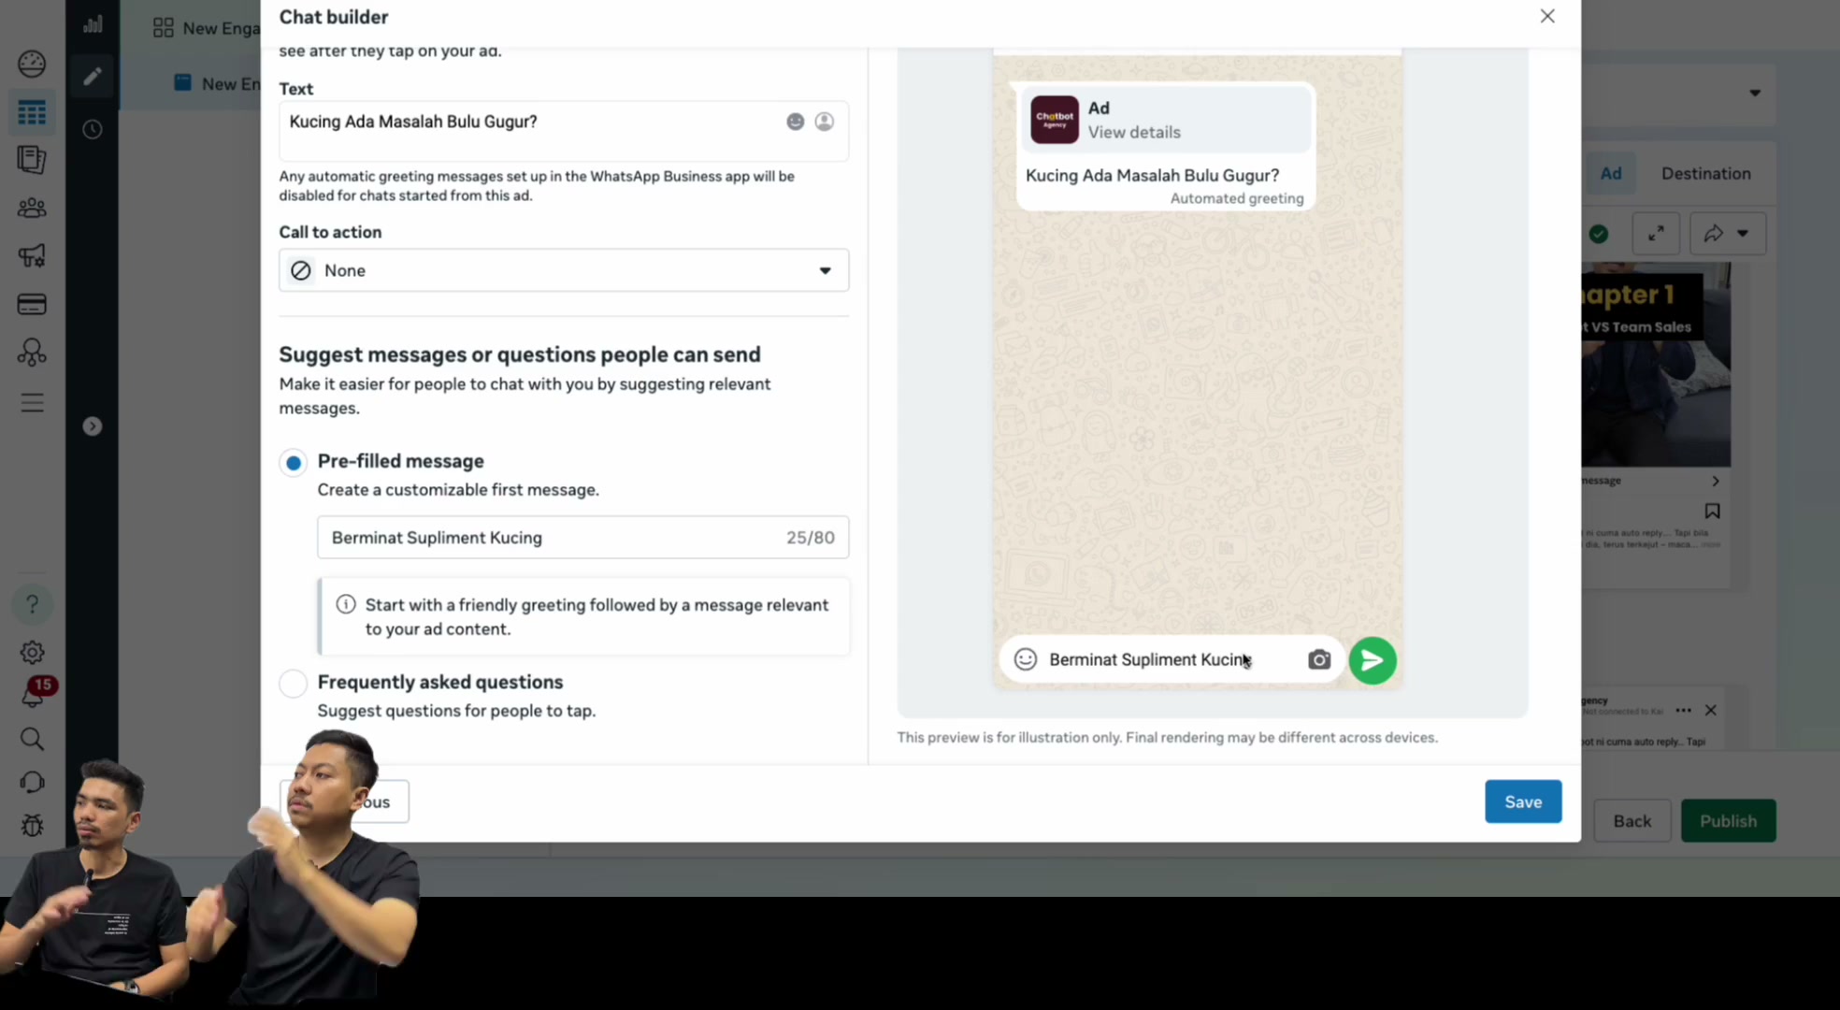This screenshot has width=1840, height=1010.
Task: Click the Save button in Chat builder
Action: (1523, 801)
